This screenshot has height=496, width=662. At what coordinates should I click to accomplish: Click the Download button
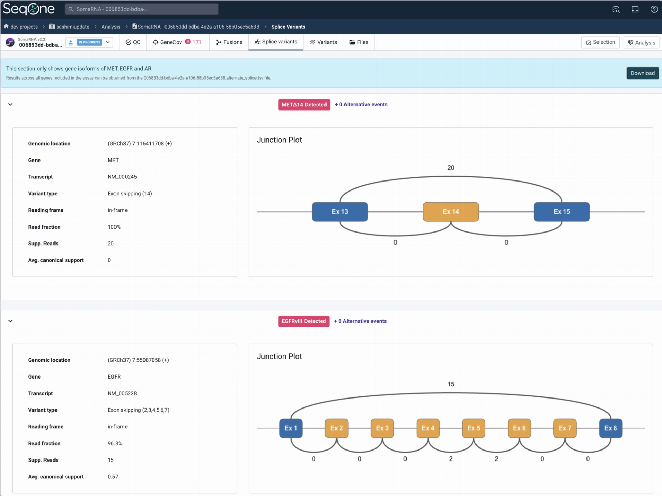coord(642,73)
